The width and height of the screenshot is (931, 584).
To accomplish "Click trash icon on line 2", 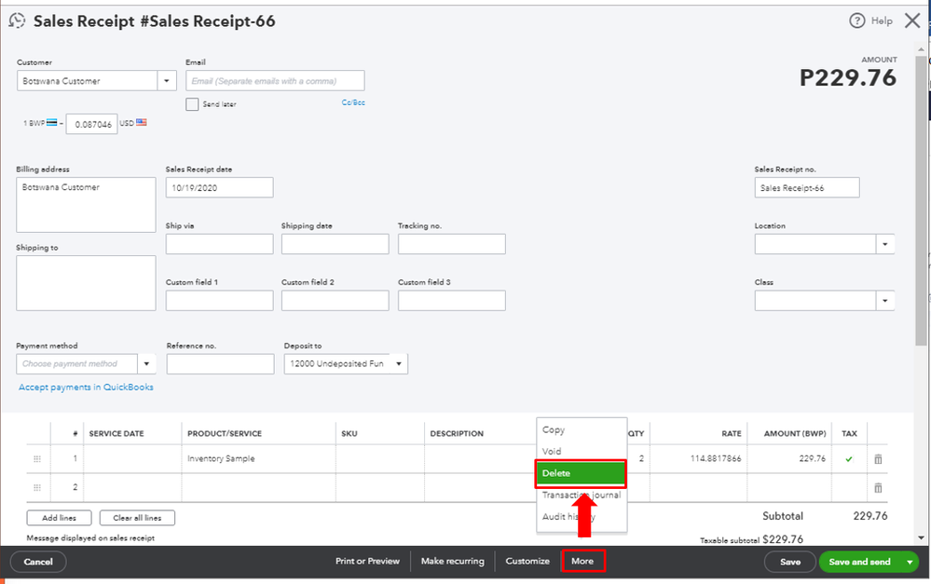I will coord(877,487).
